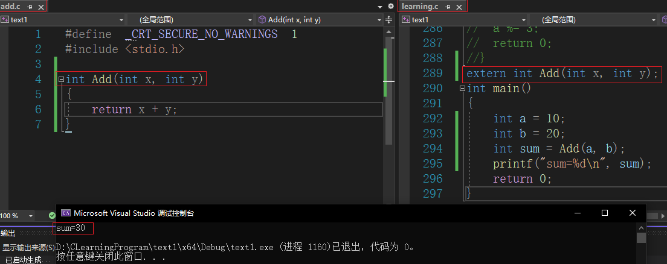Click the green no-issues checkmark icon
This screenshot has height=264, width=667.
click(52, 216)
